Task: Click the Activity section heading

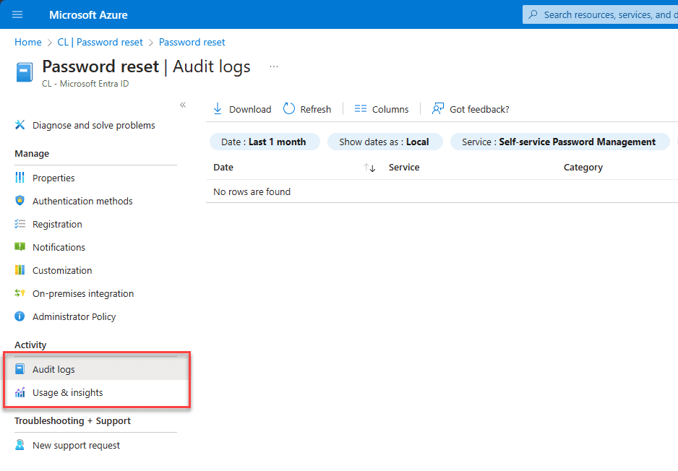Action: [30, 345]
